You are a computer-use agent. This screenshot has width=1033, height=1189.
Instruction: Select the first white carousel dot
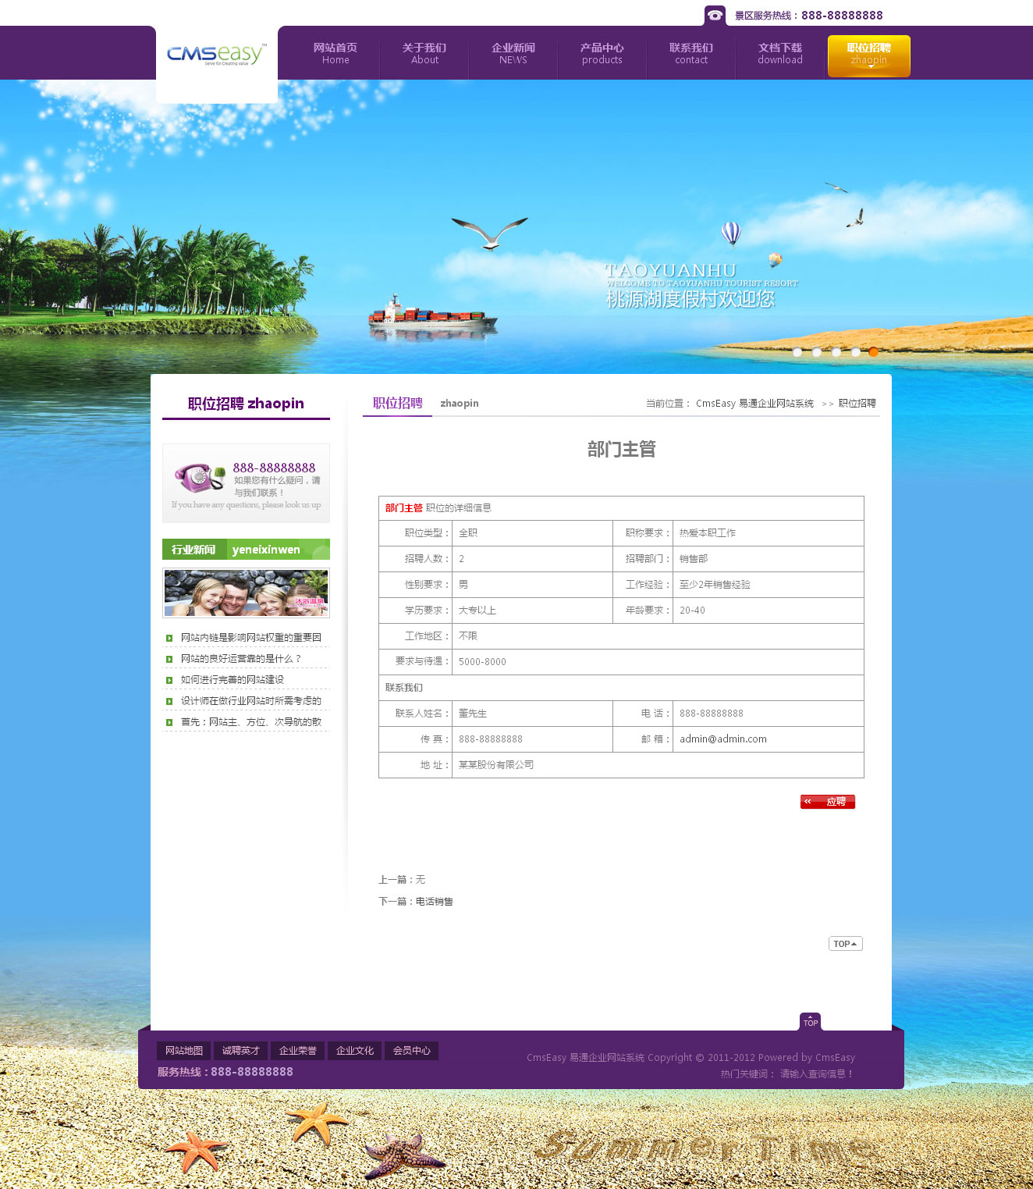pyautogui.click(x=797, y=352)
